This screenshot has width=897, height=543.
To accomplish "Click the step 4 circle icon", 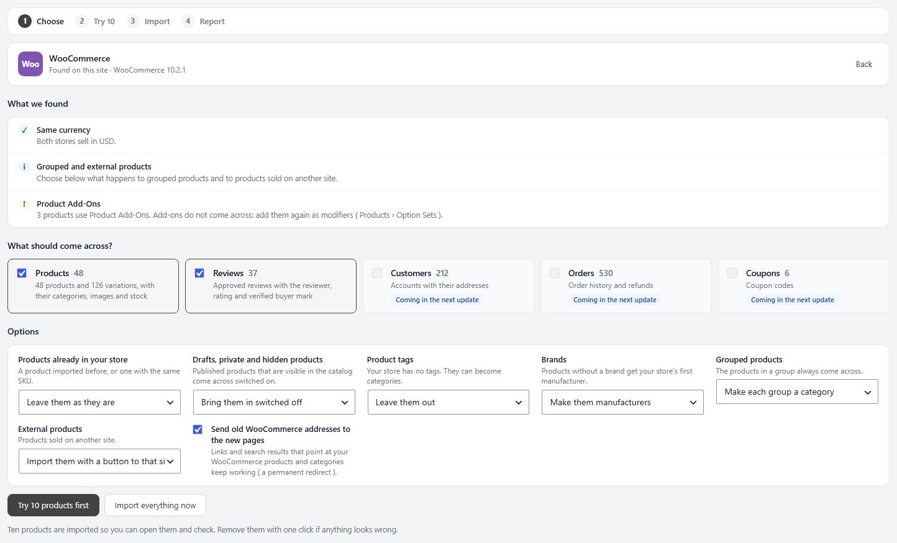I will pyautogui.click(x=188, y=21).
